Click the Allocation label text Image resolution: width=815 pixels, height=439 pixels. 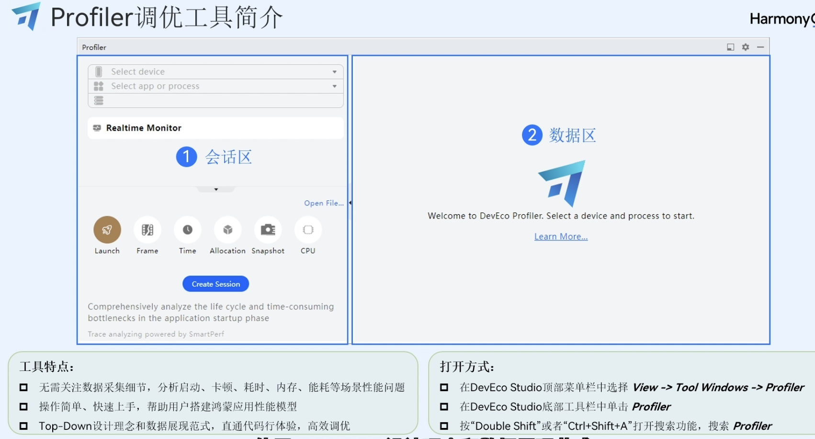(x=227, y=251)
